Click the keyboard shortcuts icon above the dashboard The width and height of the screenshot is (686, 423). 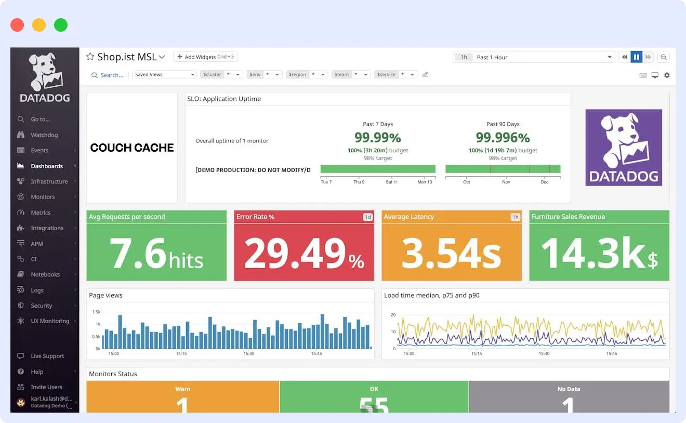(x=643, y=75)
